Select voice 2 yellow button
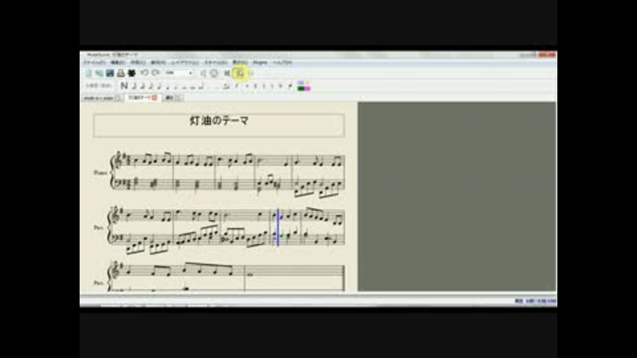The image size is (637, 358). [x=307, y=83]
